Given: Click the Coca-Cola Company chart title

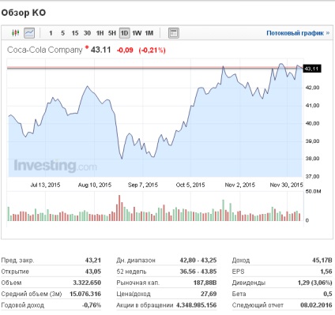Looking at the screenshot, I should [x=45, y=50].
